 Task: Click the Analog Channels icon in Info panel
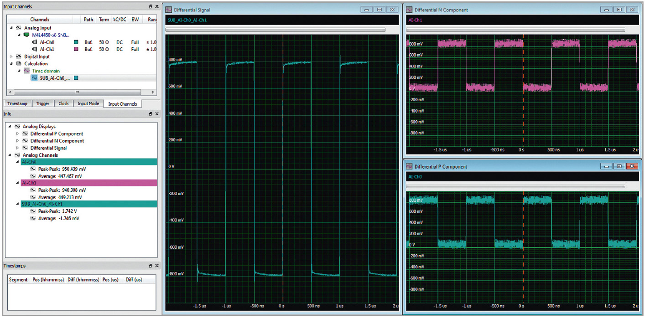18,155
